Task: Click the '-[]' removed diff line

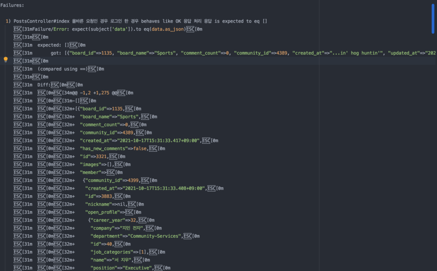Action: point(55,101)
